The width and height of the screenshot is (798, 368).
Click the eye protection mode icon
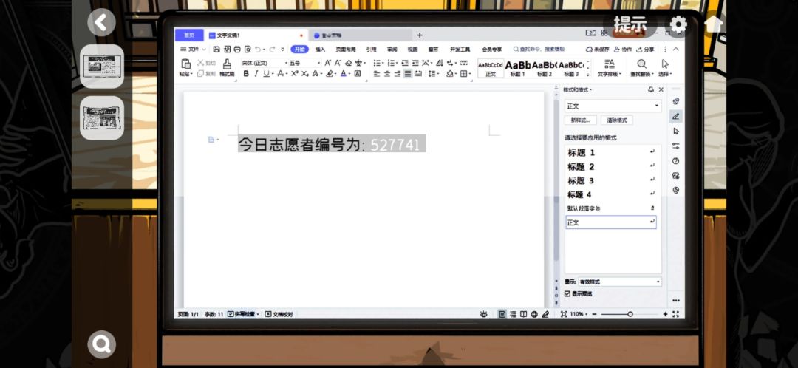coord(483,315)
